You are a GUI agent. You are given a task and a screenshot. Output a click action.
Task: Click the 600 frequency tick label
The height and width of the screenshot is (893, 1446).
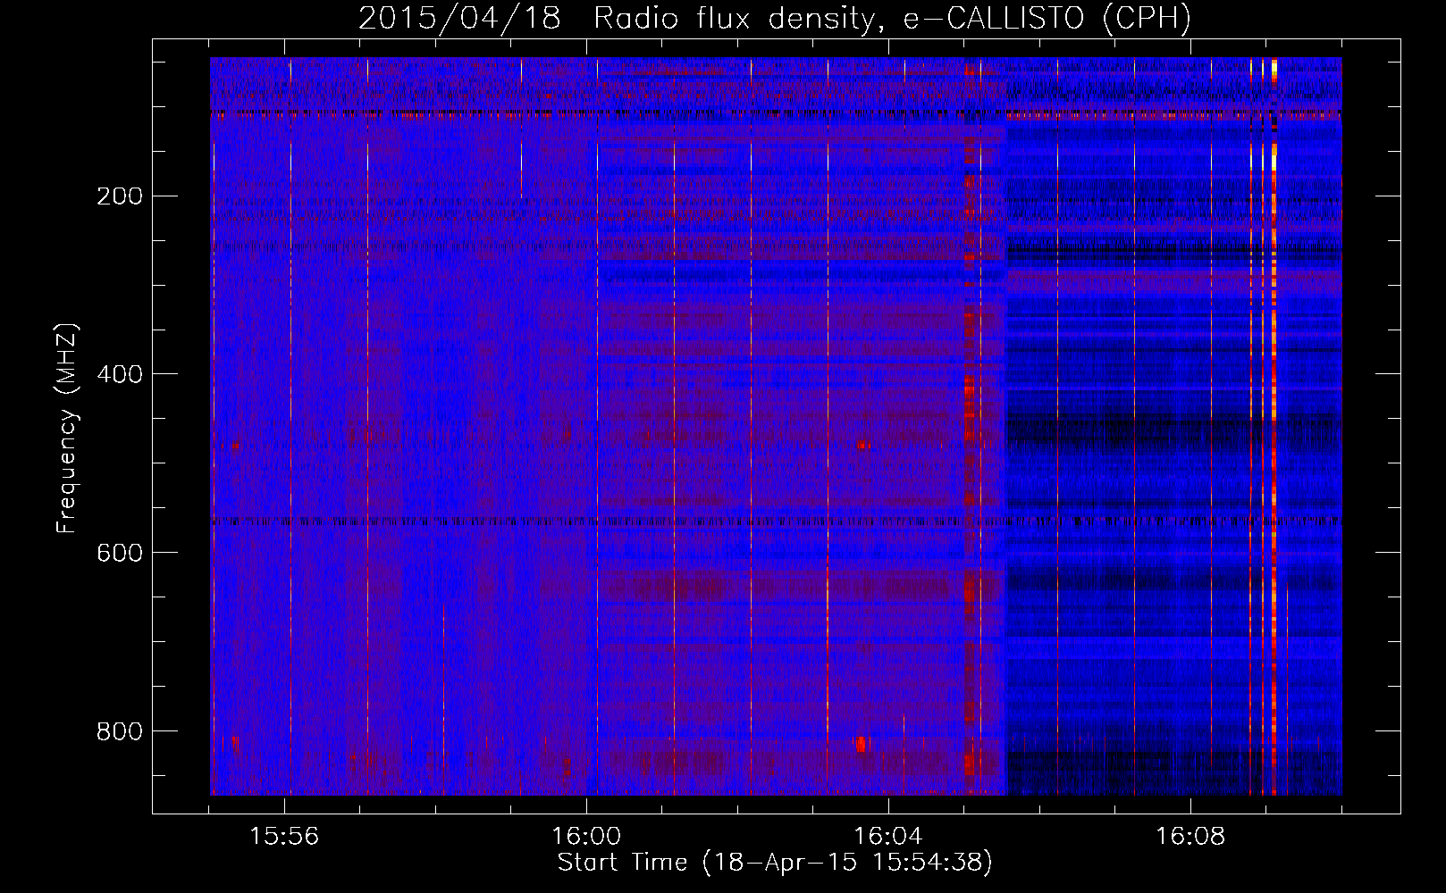point(120,554)
